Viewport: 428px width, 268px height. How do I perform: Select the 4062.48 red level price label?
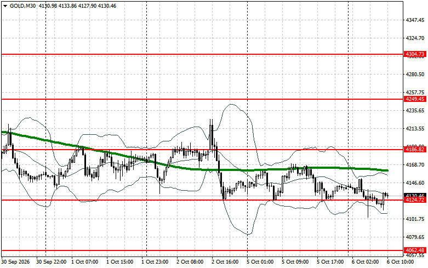(x=415, y=250)
